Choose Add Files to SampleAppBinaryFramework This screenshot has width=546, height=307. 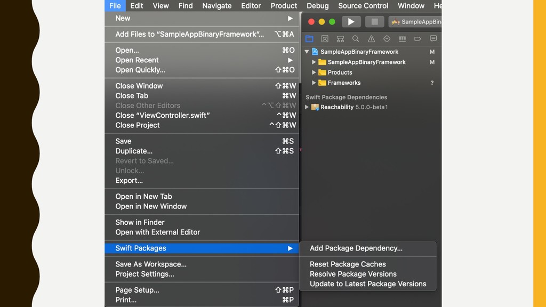click(202, 34)
